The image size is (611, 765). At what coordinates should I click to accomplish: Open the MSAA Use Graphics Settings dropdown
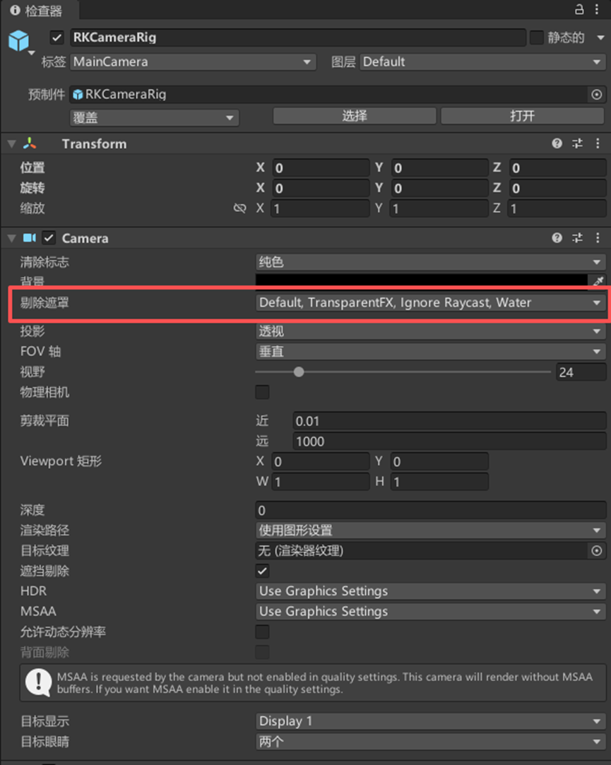(x=430, y=612)
